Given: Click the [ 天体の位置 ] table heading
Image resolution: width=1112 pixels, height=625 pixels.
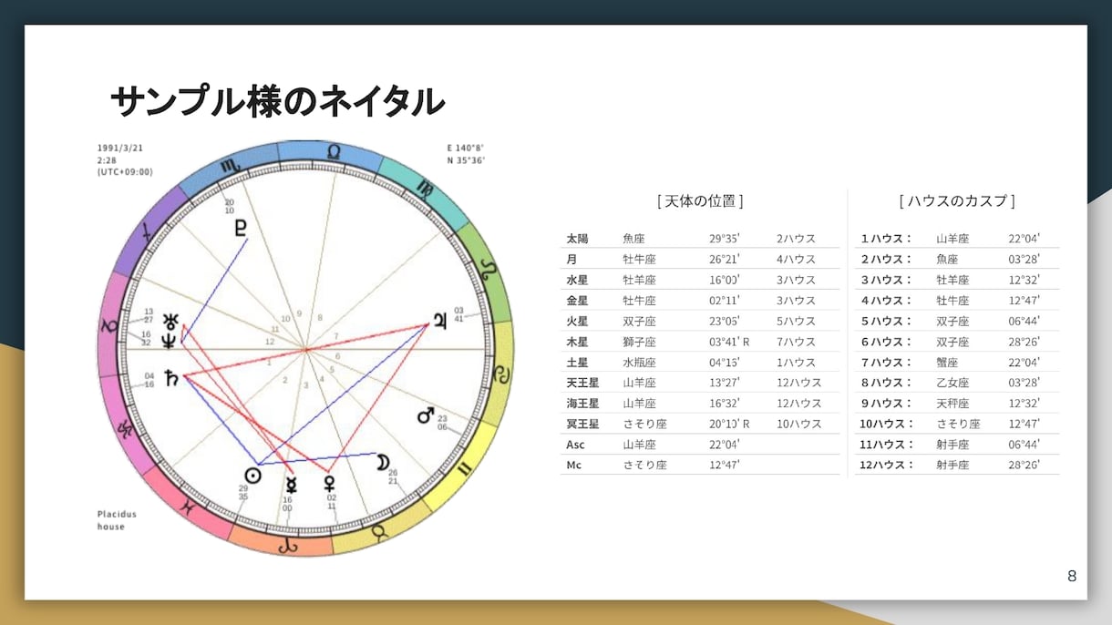Looking at the screenshot, I should click(x=700, y=200).
